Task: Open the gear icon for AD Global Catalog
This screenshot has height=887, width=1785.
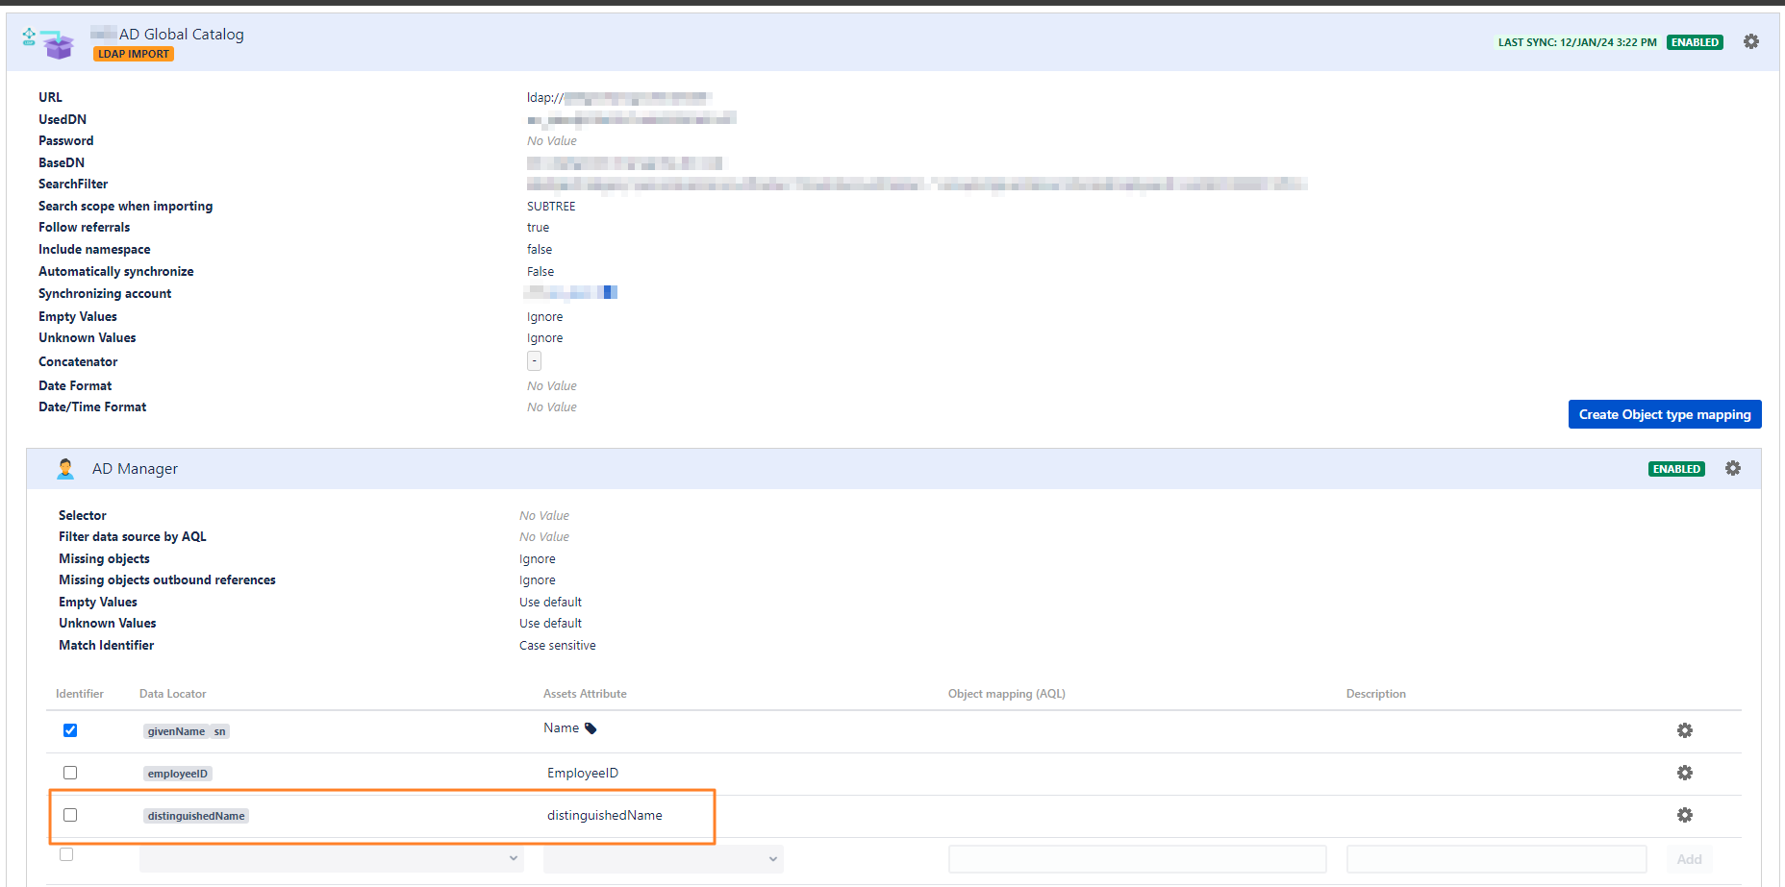Action: click(1750, 41)
